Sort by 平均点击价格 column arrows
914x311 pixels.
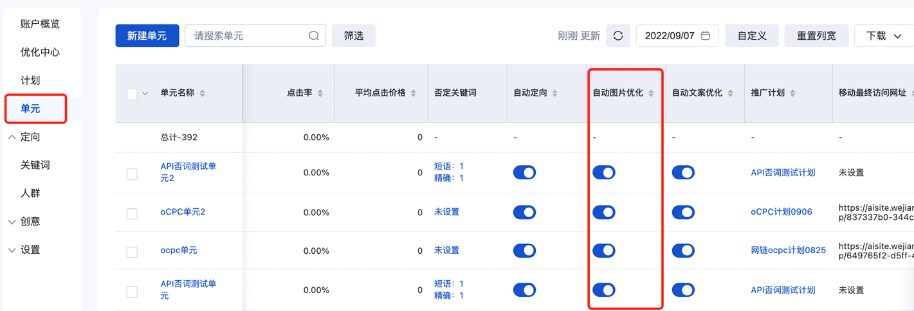[414, 93]
